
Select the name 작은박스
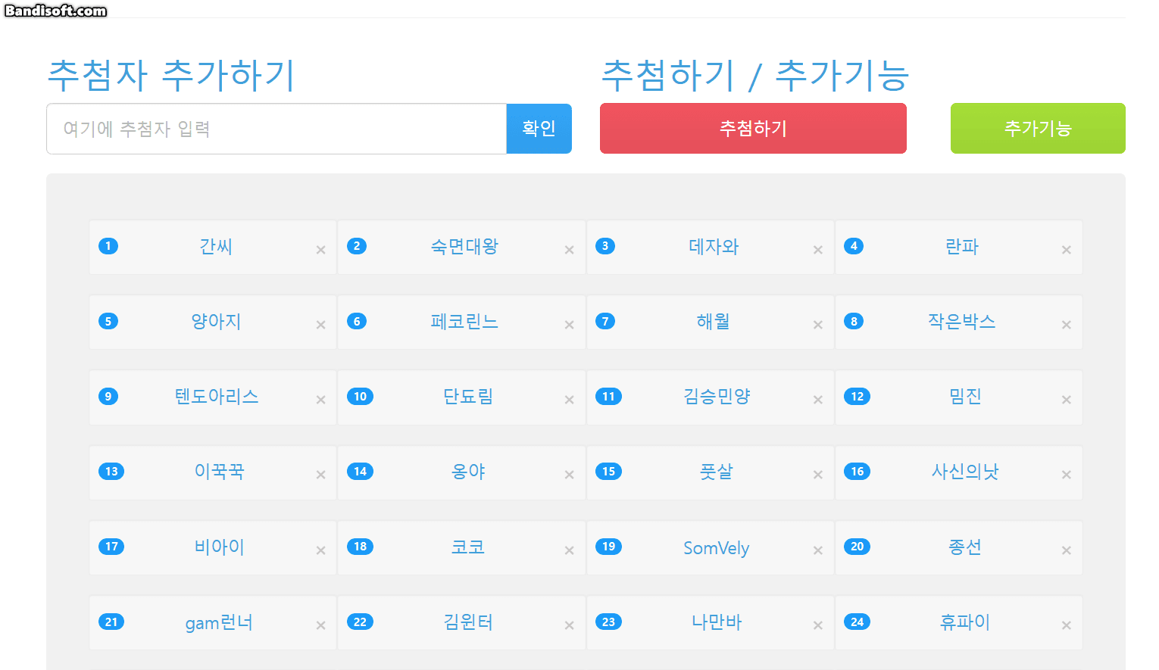[962, 321]
